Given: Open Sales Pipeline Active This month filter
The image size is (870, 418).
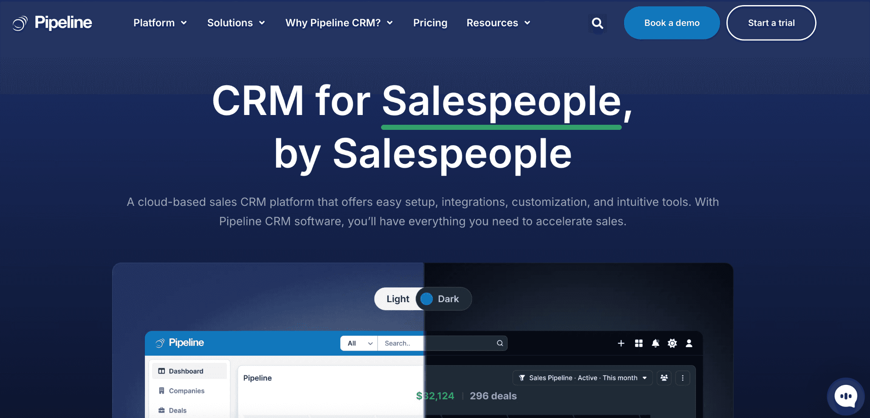Looking at the screenshot, I should pos(582,378).
